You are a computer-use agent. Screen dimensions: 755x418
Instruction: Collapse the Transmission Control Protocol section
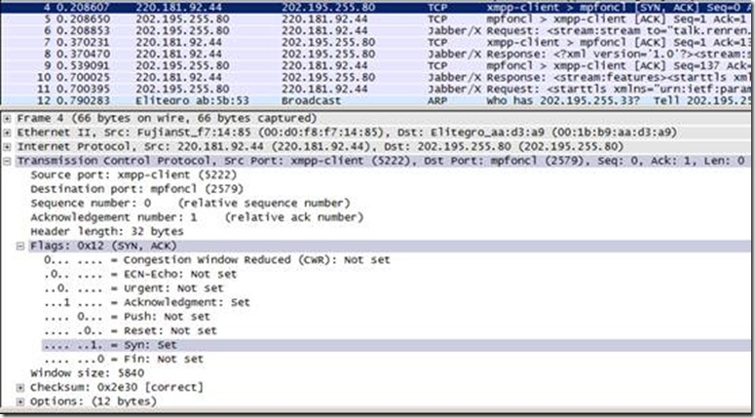[9, 161]
